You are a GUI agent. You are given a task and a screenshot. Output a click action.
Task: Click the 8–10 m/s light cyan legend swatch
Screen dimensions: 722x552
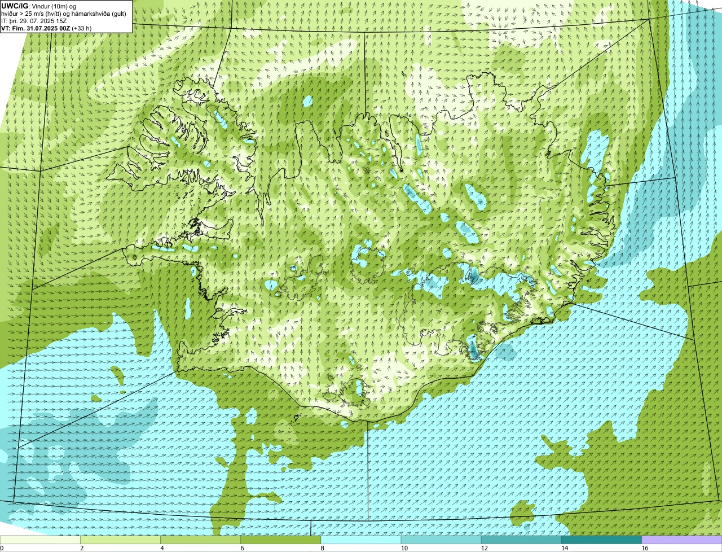point(361,540)
